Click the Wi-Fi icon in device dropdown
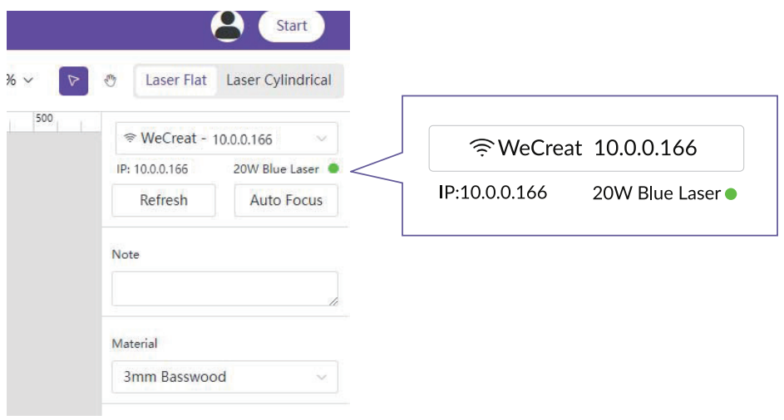784x420 pixels. (x=130, y=137)
